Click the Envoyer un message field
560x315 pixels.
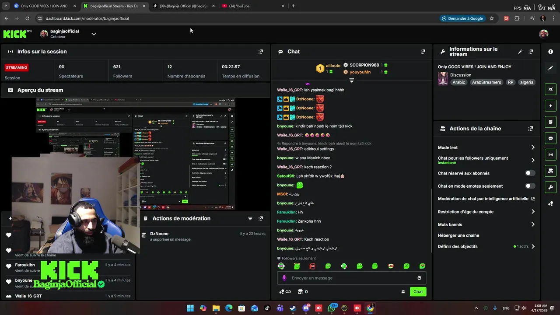pos(351,278)
